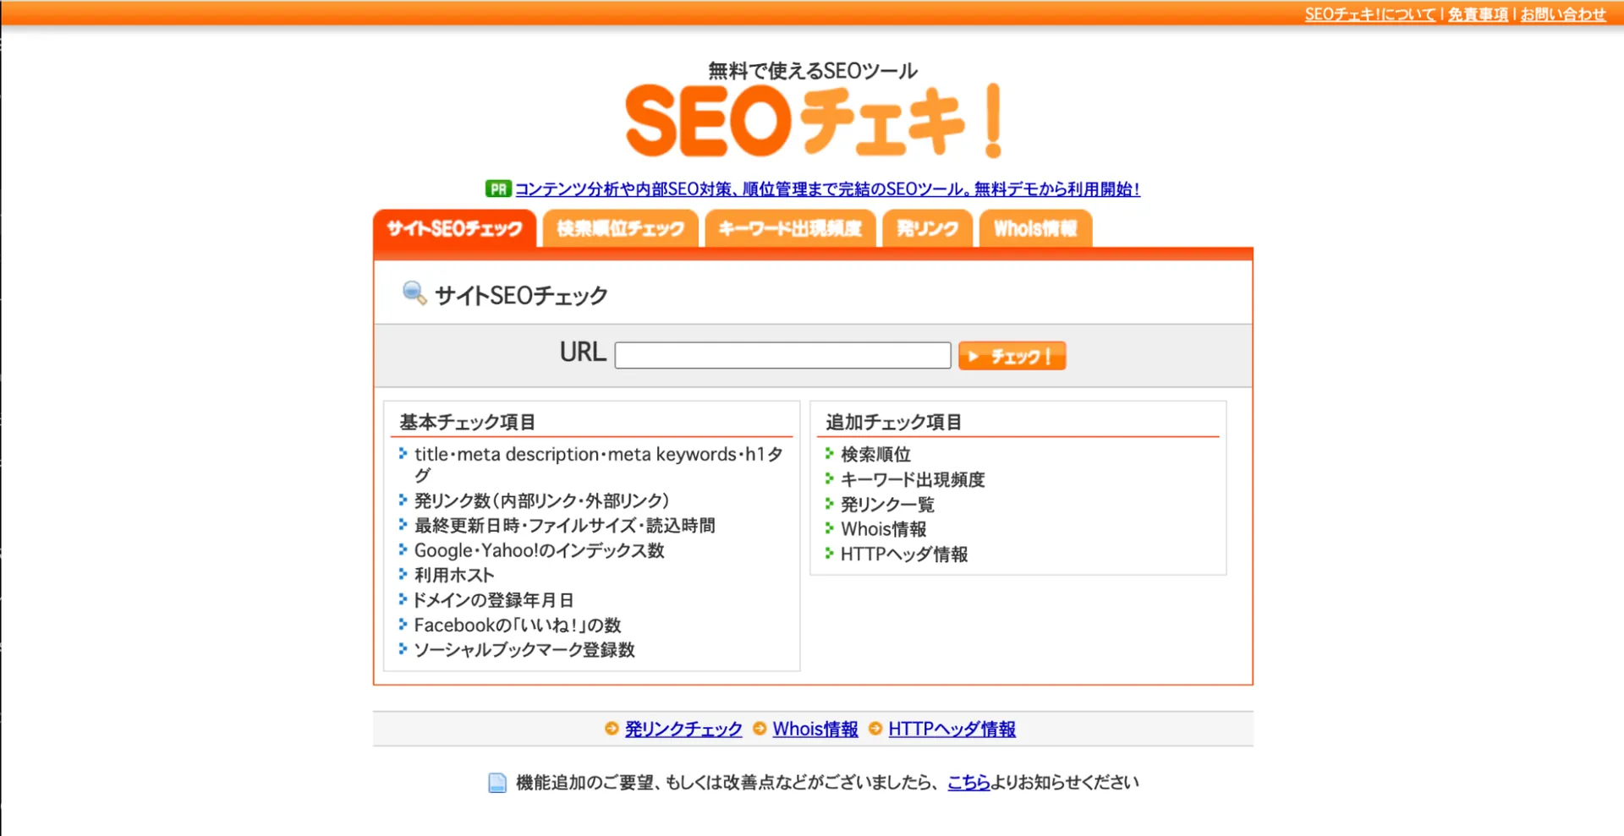
Task: Click the orange arrow icon before HTTPヘッダ情報 footer link
Action: click(875, 728)
